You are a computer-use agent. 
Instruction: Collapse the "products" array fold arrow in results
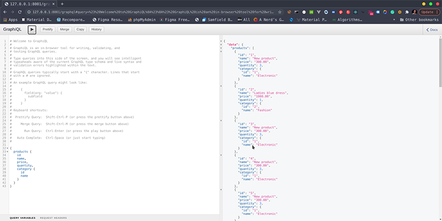[221, 48]
